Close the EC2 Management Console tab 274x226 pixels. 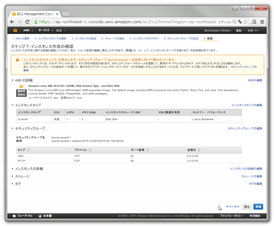(57, 14)
